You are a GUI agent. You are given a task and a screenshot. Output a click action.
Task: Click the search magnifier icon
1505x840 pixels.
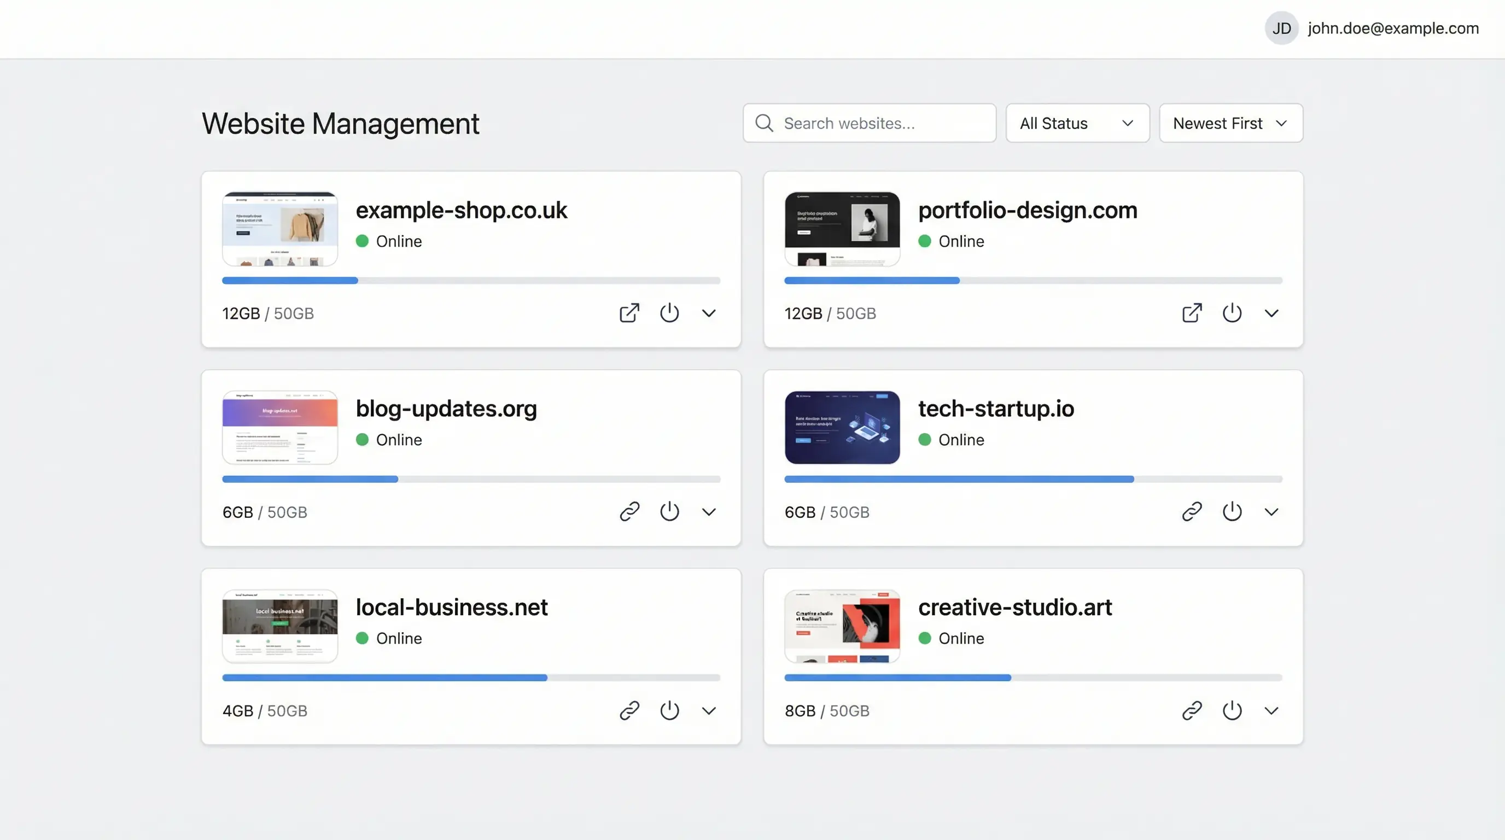pyautogui.click(x=764, y=123)
